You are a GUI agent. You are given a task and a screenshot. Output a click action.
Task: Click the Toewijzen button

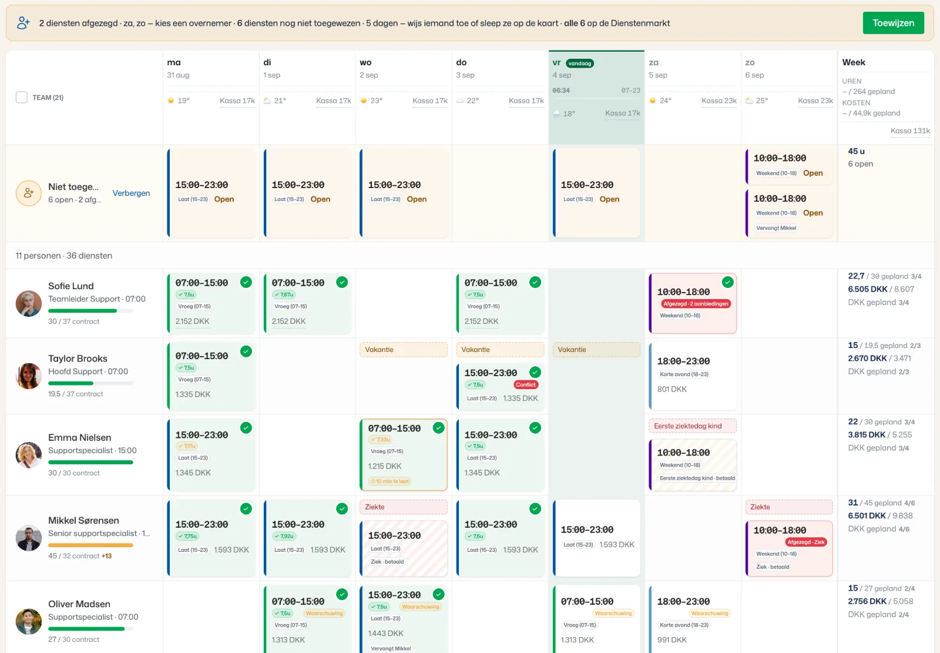coord(893,23)
